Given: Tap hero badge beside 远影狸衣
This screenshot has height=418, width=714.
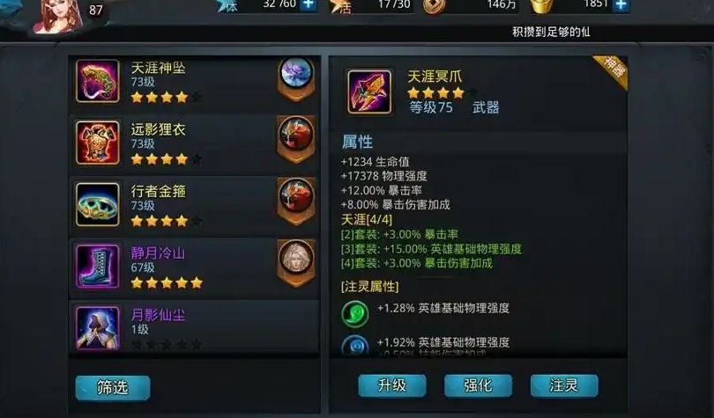Looking at the screenshot, I should (296, 139).
